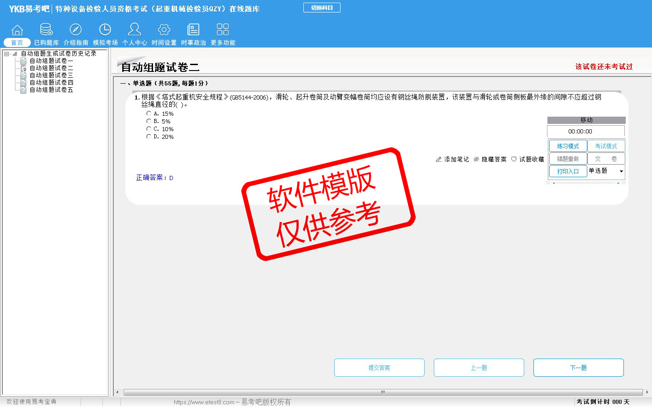Collapse the auto-generated paper history tree root
This screenshot has width=652, height=407.
click(7, 54)
